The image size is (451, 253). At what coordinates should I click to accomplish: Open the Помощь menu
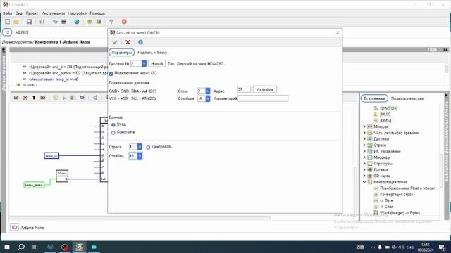(x=97, y=13)
